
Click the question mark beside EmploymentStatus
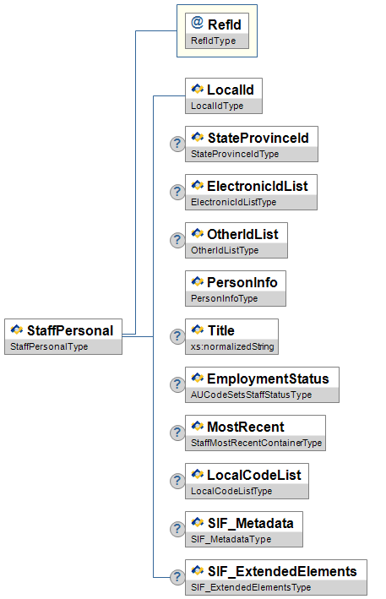[177, 384]
